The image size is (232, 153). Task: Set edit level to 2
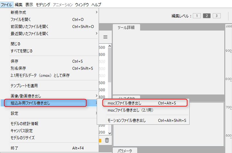tap(207, 16)
